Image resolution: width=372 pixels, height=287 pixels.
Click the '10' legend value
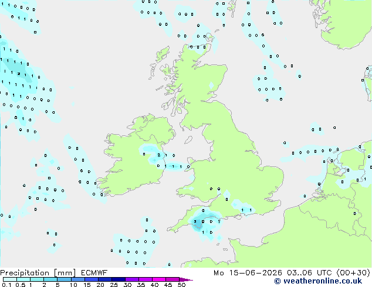click(73, 285)
